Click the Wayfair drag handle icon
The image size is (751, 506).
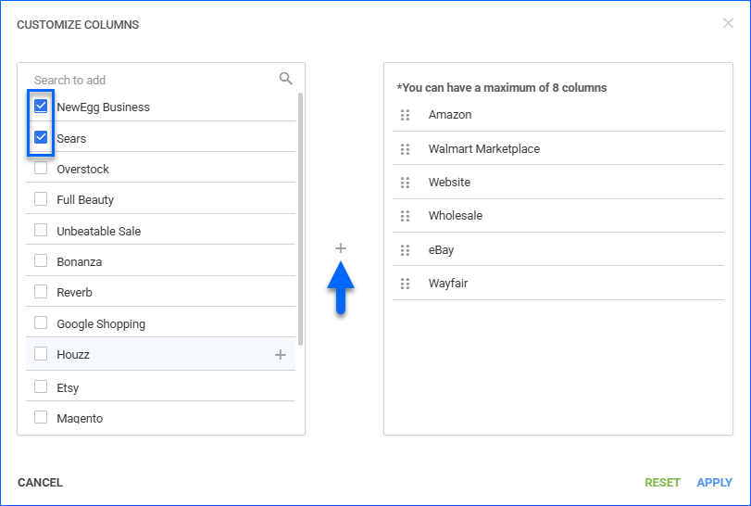(x=405, y=284)
